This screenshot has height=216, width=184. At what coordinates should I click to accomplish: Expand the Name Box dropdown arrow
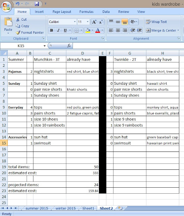click(45, 46)
